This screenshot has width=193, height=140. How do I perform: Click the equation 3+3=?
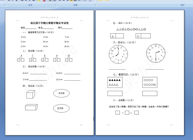(23, 37)
